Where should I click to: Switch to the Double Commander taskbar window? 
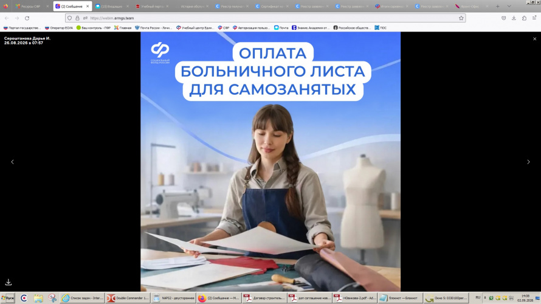pos(128,298)
